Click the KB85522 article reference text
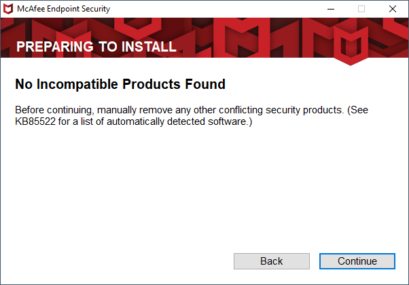 click(x=35, y=121)
